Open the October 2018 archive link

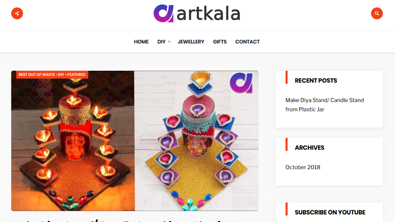coord(303,167)
